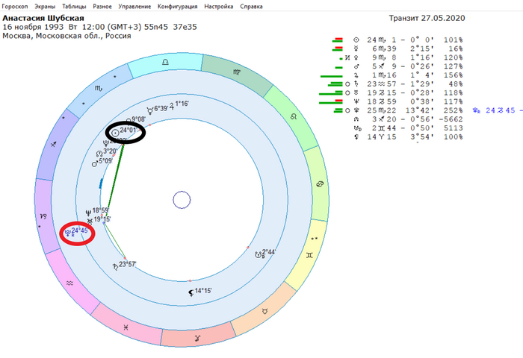The image size is (523, 358).
Task: Click the Lilith glyph at 14°15' in chart
Action: [x=191, y=292]
